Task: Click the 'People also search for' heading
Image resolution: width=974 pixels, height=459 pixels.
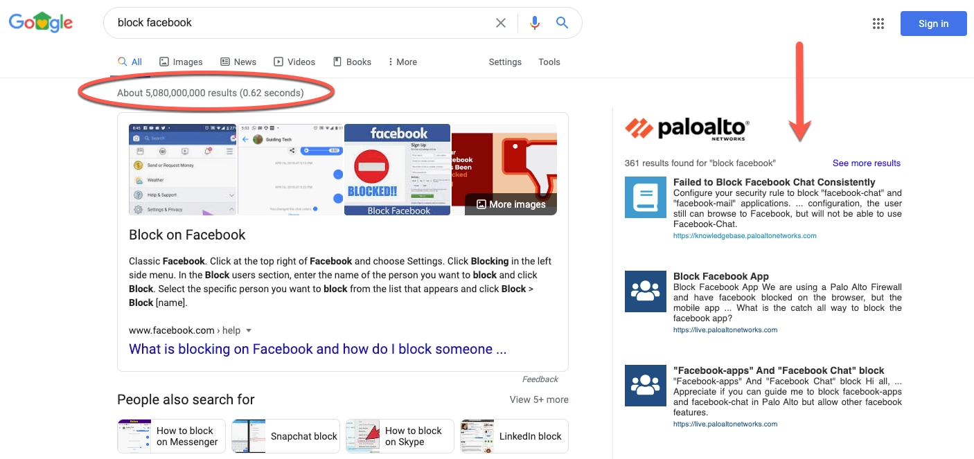Action: pos(186,399)
